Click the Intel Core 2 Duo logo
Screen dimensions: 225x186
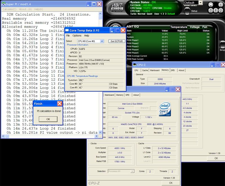click(165, 109)
